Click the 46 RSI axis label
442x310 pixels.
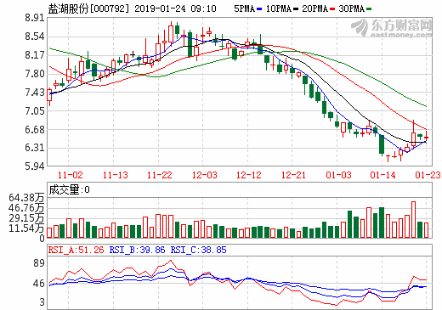39,284
